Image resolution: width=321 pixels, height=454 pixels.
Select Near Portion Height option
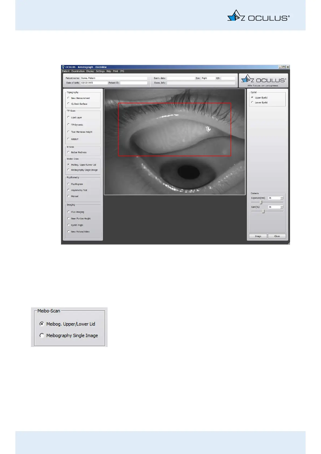pos(68,218)
